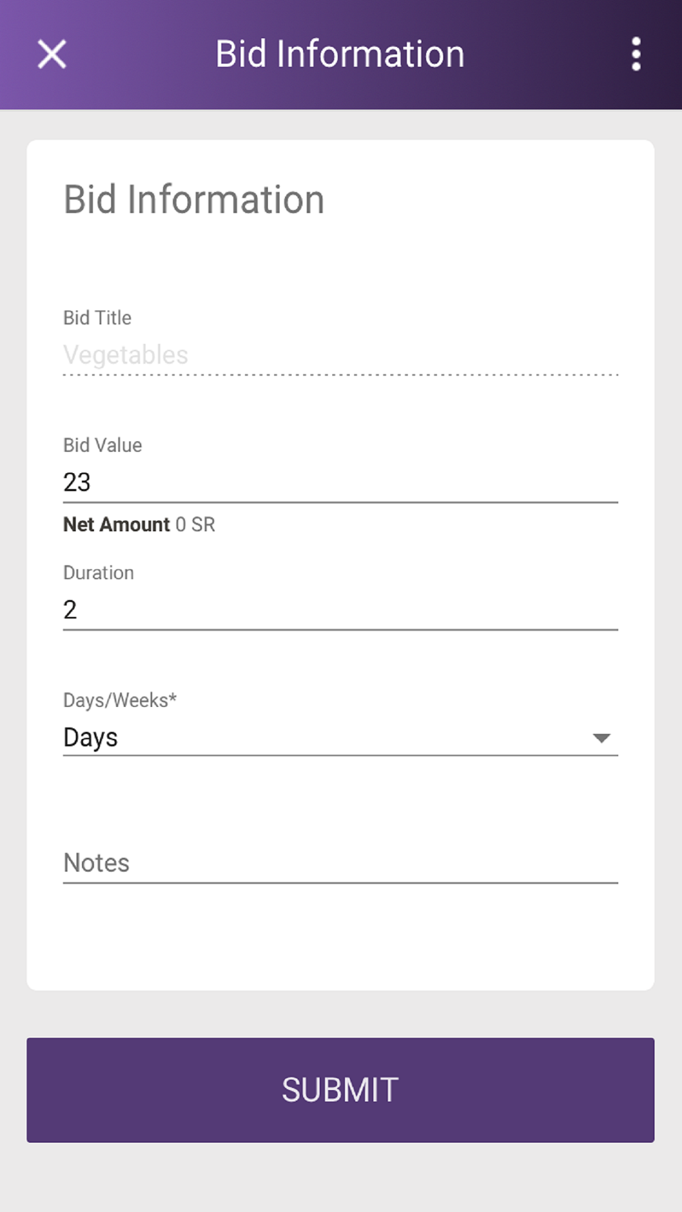Click the Net Amount 0 SR text

pyautogui.click(x=139, y=524)
